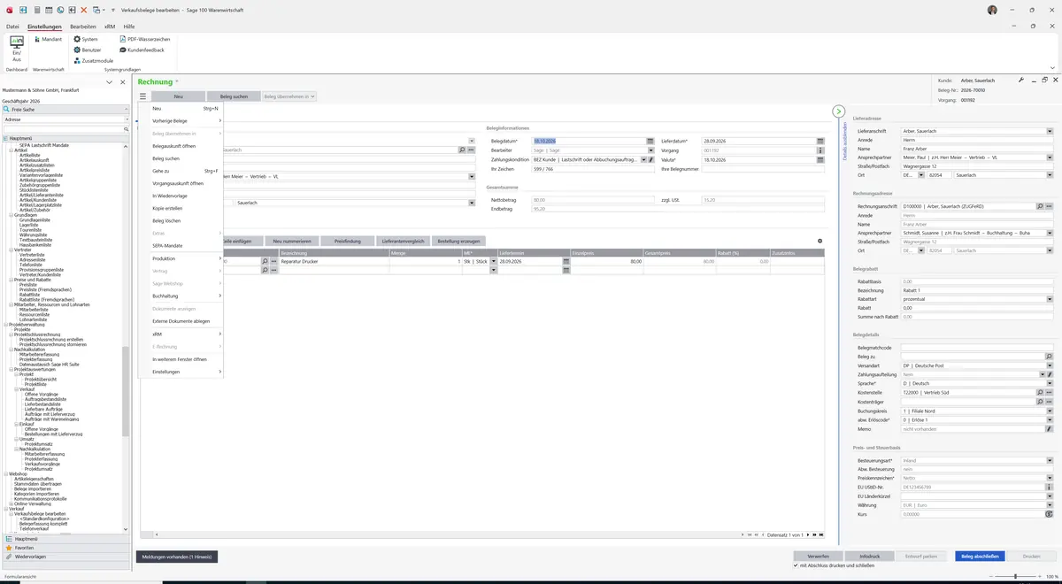The width and height of the screenshot is (1062, 584).
Task: Choose 'Kopie erstellen' from the menu
Action: pos(167,208)
